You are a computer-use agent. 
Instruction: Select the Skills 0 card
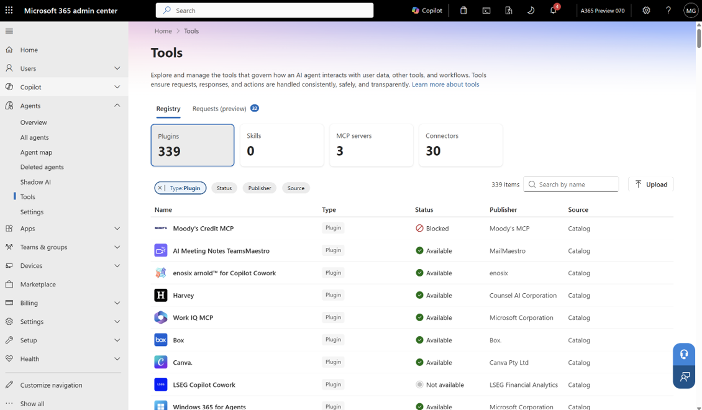click(x=281, y=145)
